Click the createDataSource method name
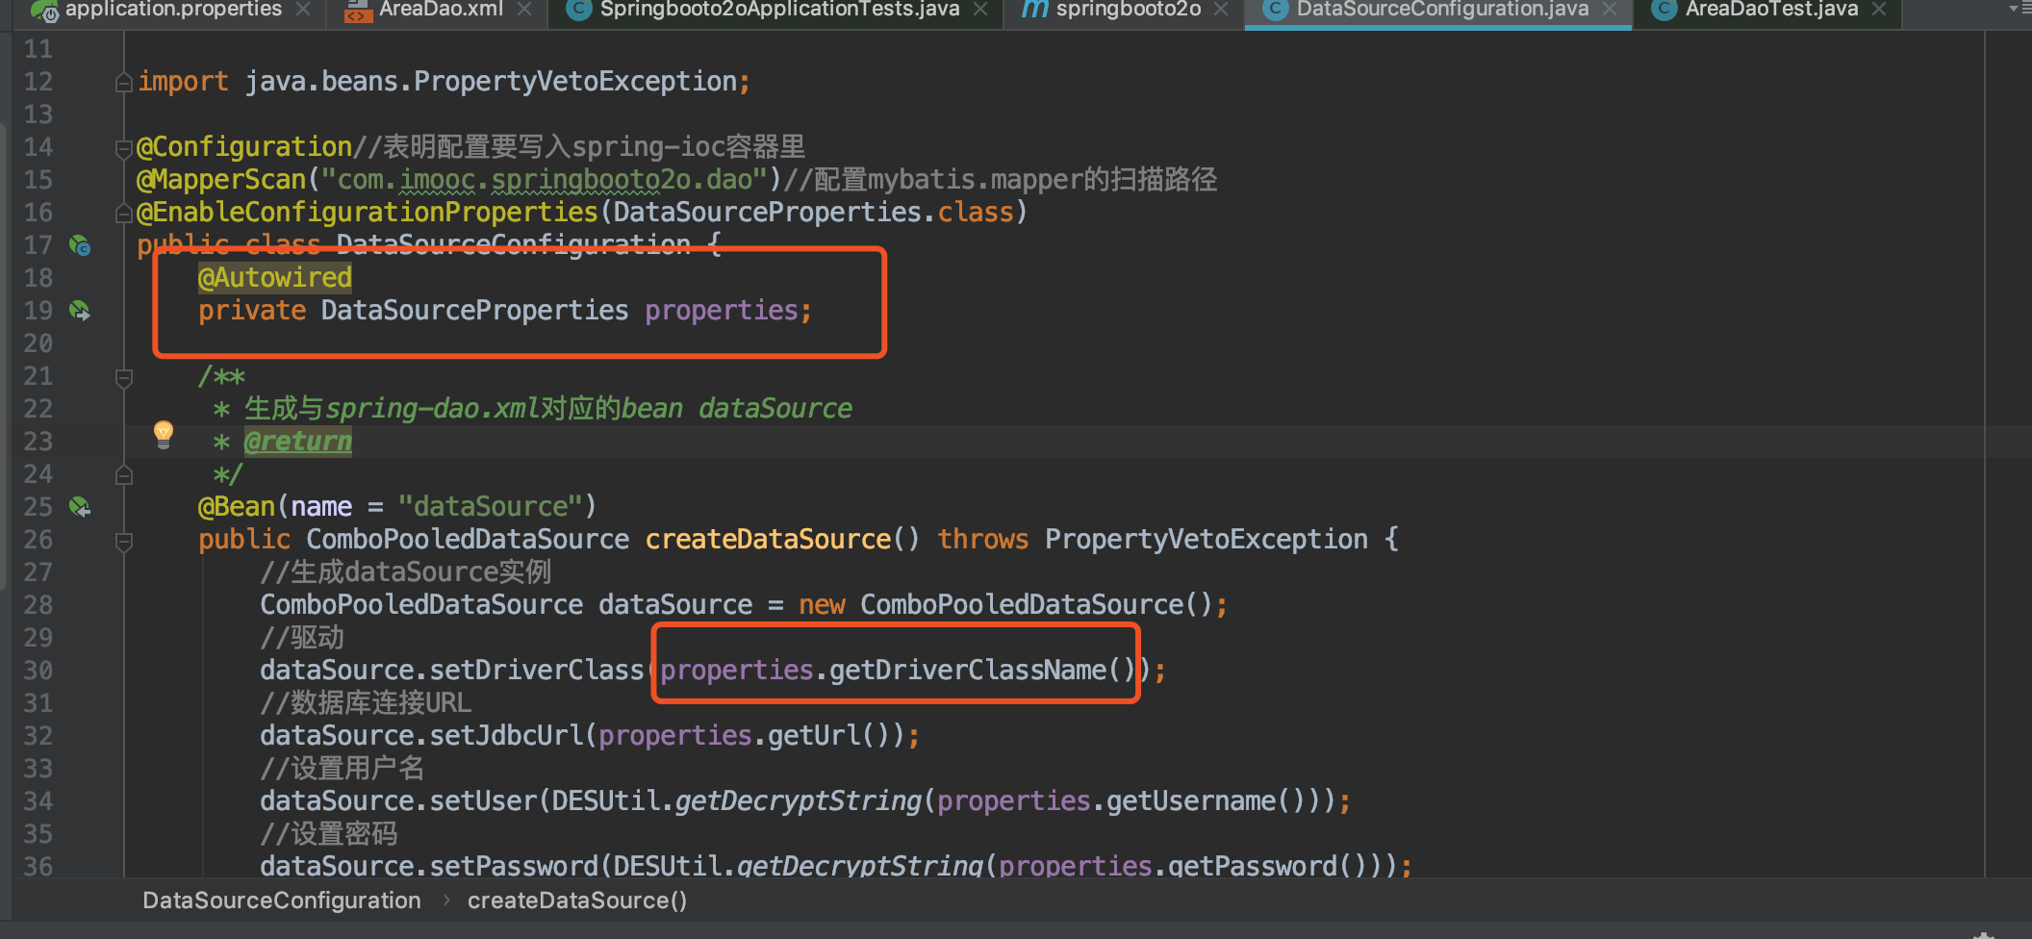 coord(768,539)
